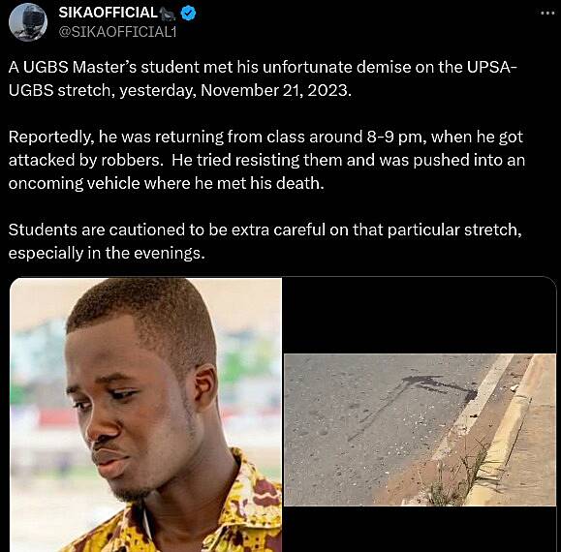Open the three-dot more options menu
The height and width of the screenshot is (552, 561).
point(547,13)
